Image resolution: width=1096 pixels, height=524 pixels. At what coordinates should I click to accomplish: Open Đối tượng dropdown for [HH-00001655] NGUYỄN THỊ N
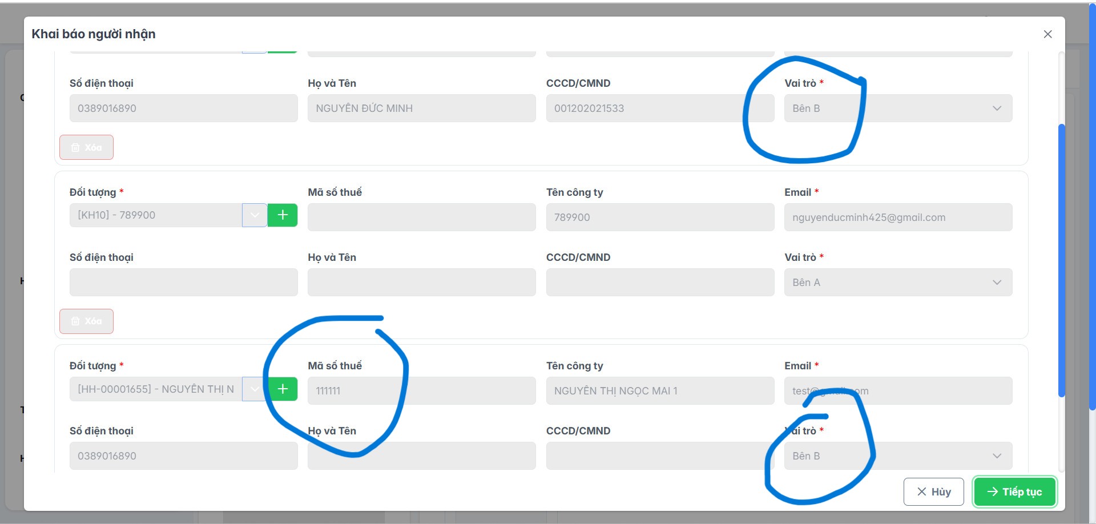click(255, 389)
